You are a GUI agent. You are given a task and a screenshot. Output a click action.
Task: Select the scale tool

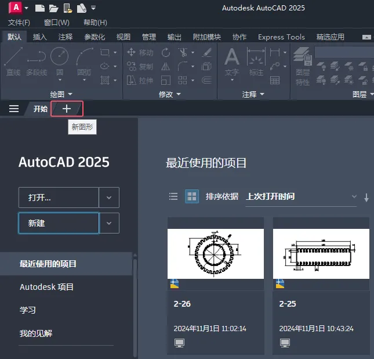click(x=166, y=81)
